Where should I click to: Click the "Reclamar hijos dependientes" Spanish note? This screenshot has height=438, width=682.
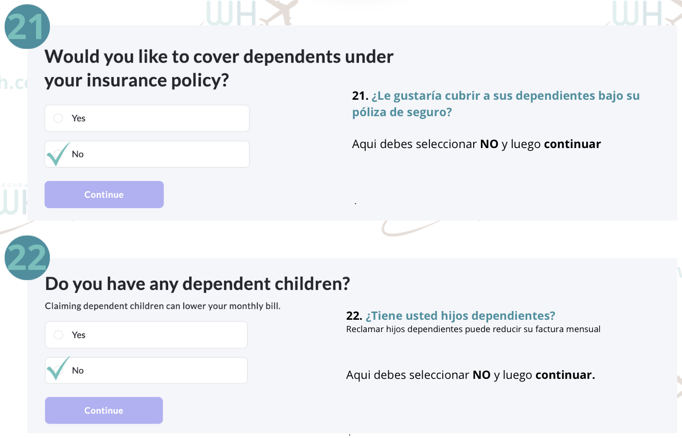pos(473,329)
